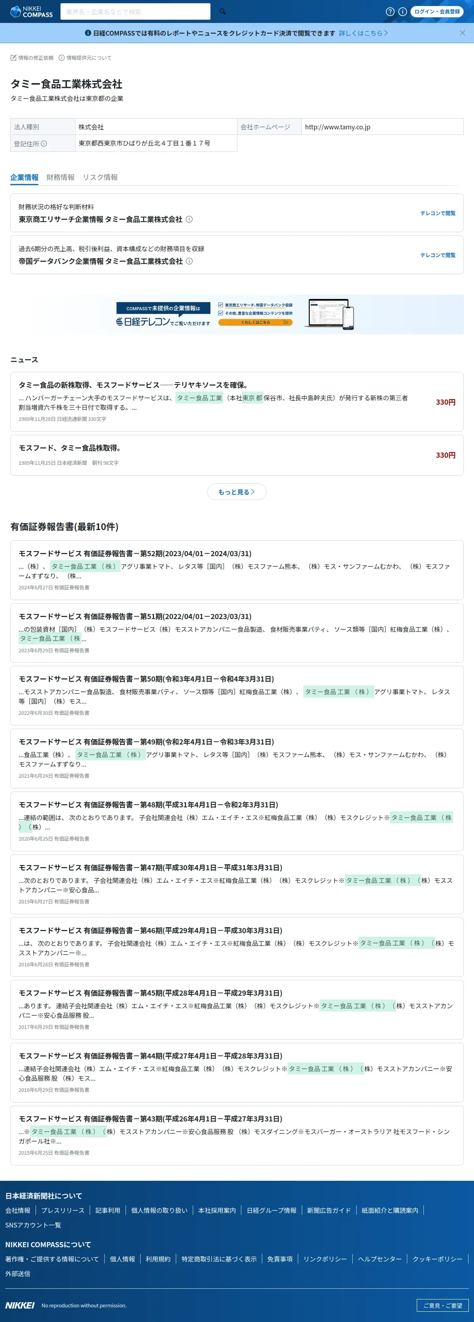Open 有価証券報告書 第48期 report
This screenshot has height=1322, width=474.
(149, 805)
